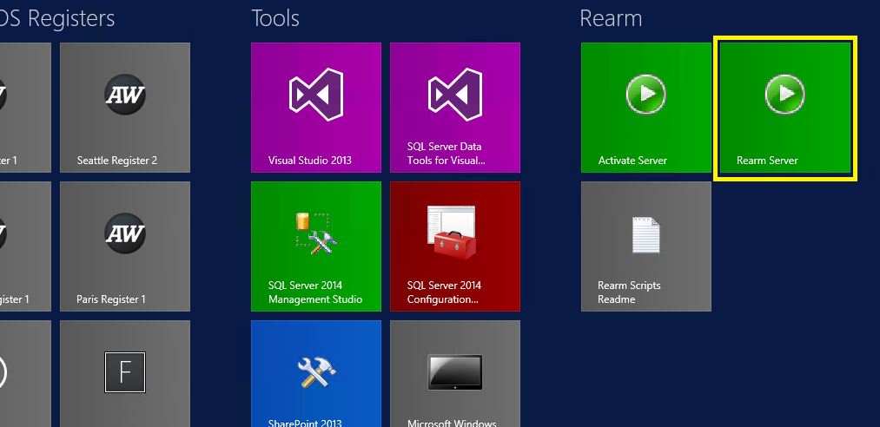Open the Seattle Register 2 tile
The width and height of the screenshot is (880, 427).
pyautogui.click(x=125, y=108)
